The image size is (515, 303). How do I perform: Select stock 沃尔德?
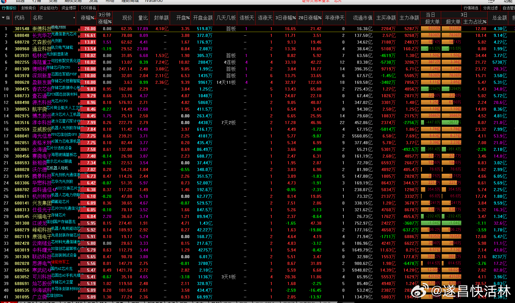[39, 169]
